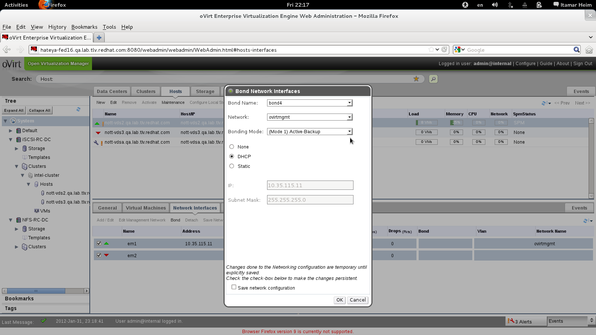The image size is (596, 335).
Task: Click the alerts icon in the bottom bar
Action: 511,321
